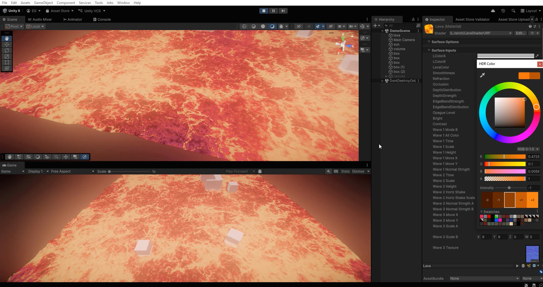Image resolution: width=543 pixels, height=287 pixels.
Task: Open the Unity VCS dropdown
Action: 92,11
